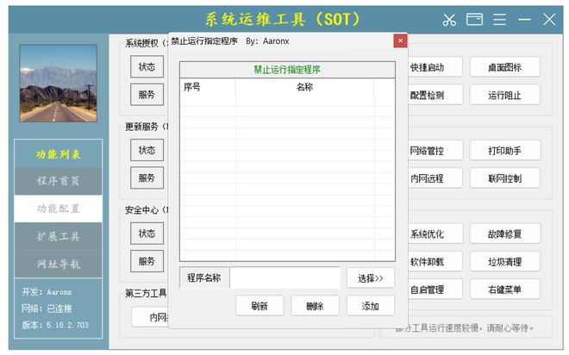
Task: Click the 删除 button in dialog
Action: click(315, 306)
